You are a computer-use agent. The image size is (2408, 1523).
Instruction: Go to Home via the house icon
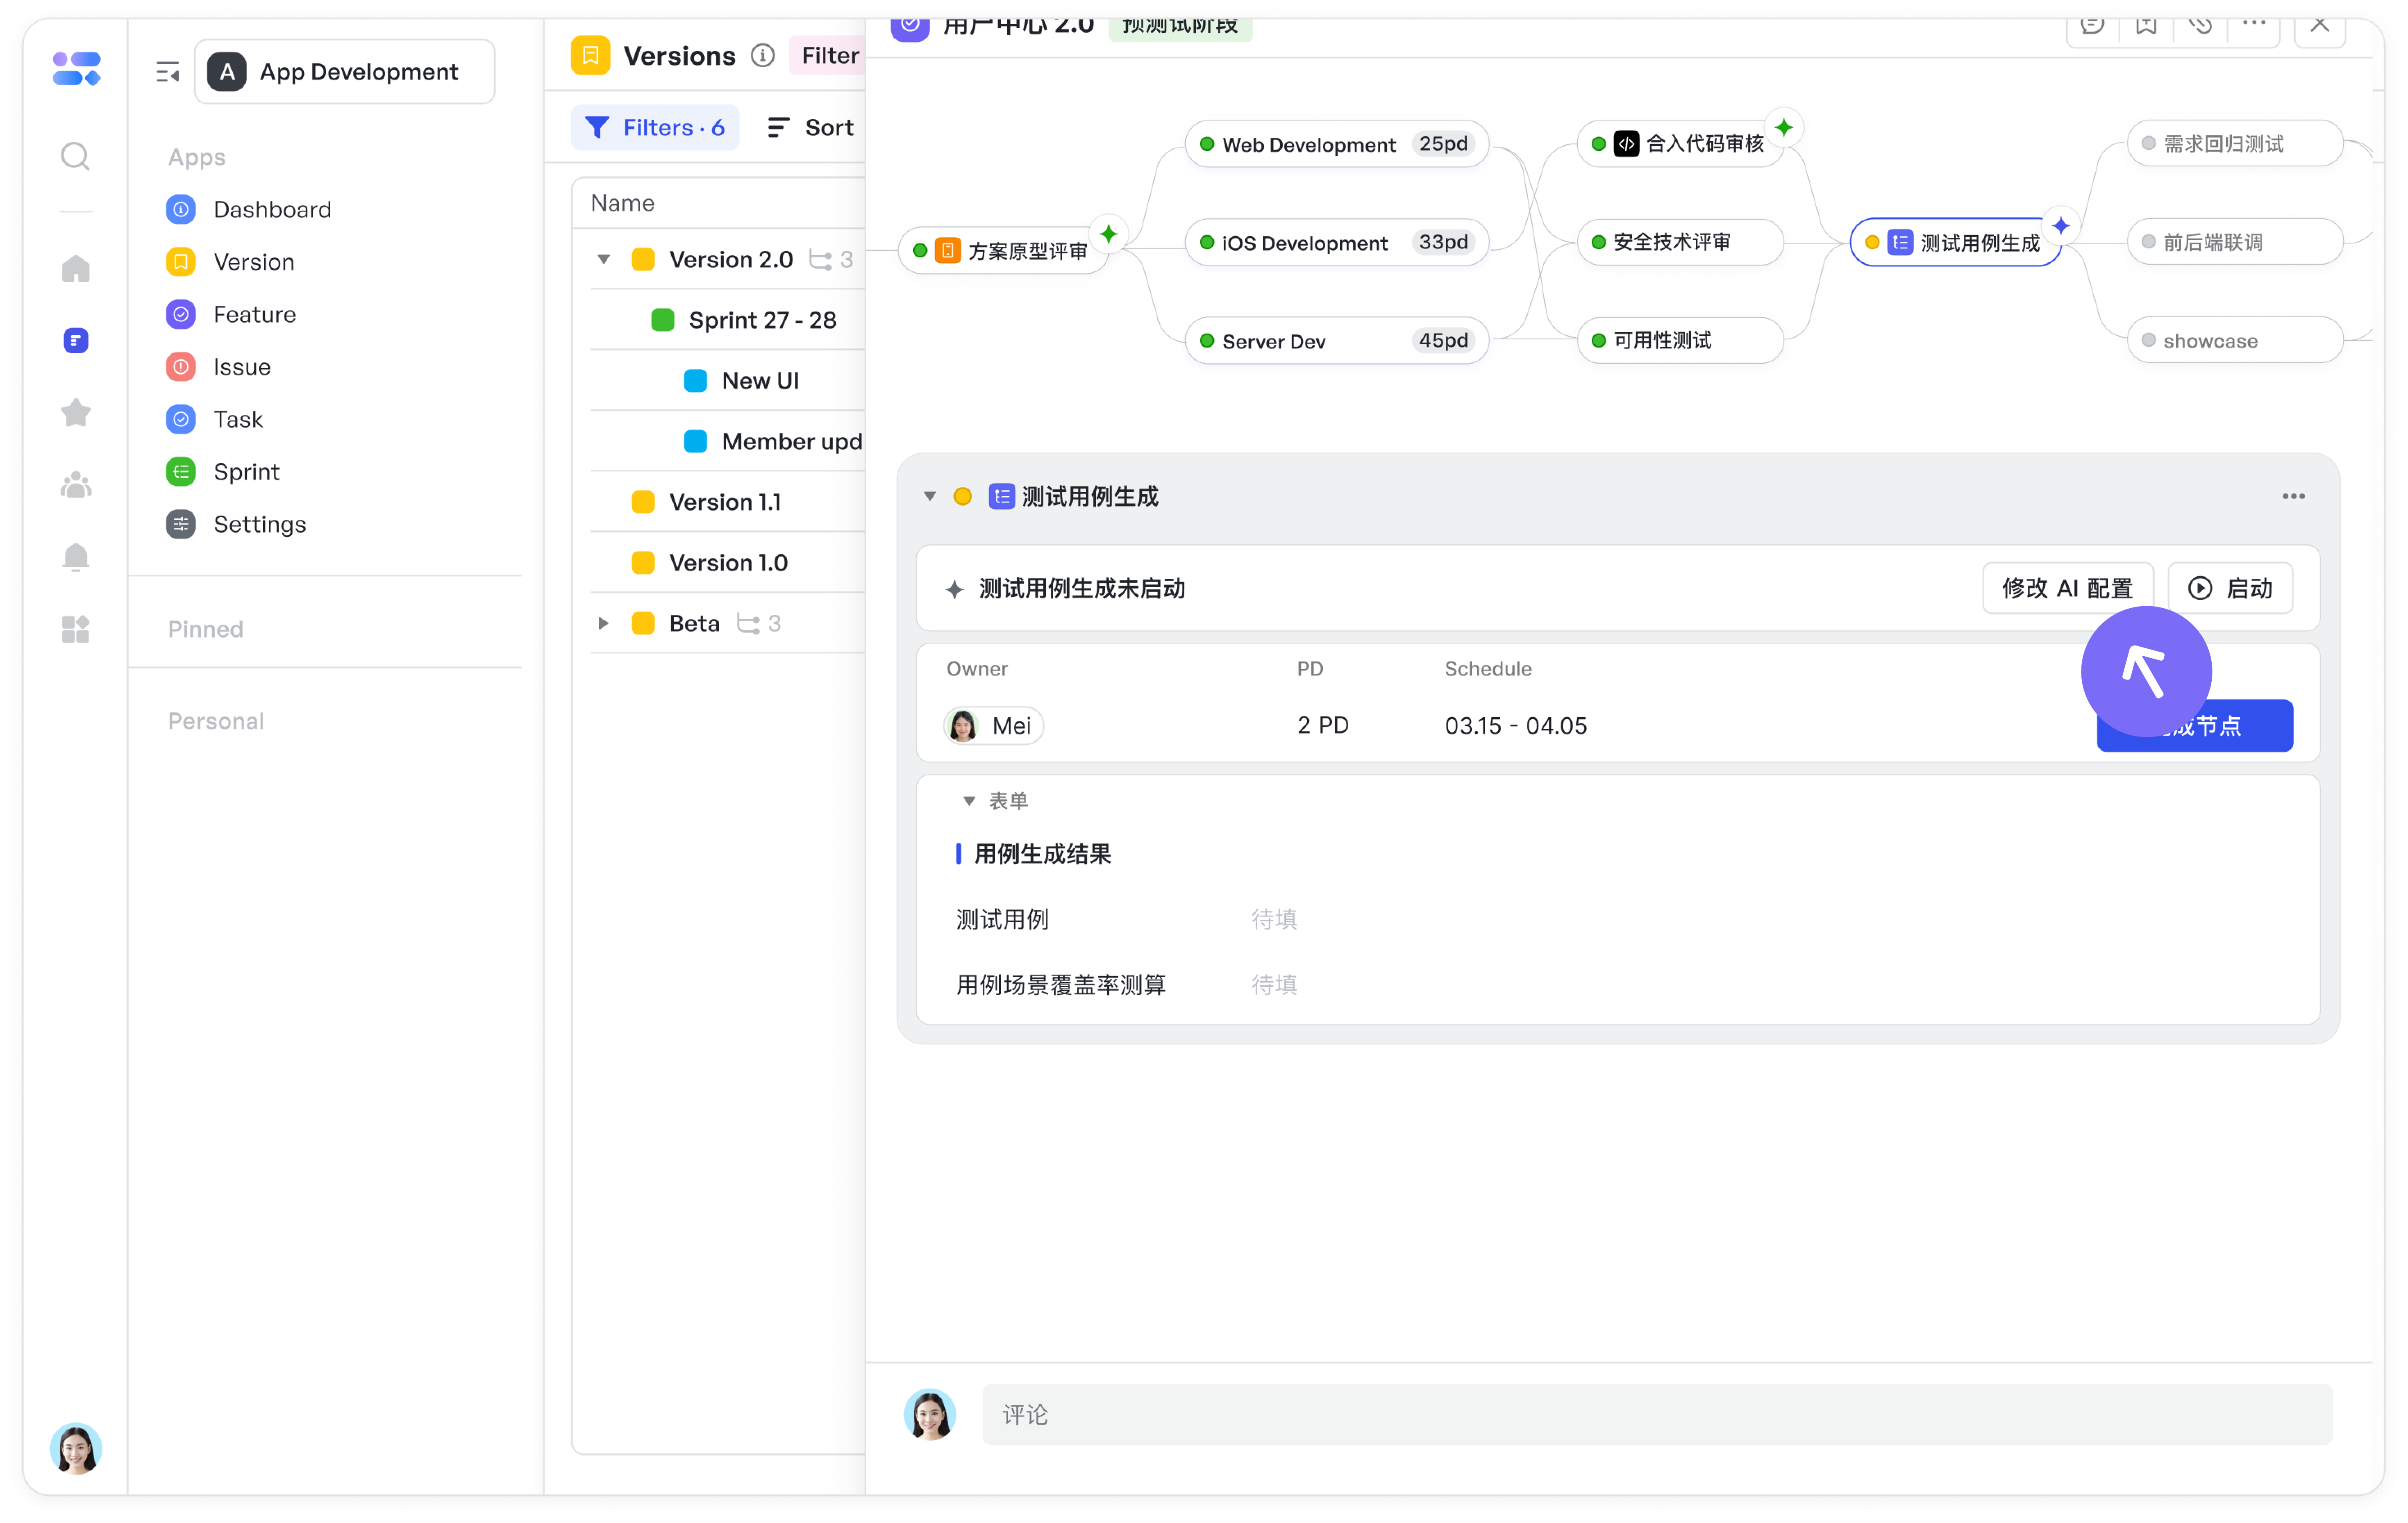coord(76,268)
